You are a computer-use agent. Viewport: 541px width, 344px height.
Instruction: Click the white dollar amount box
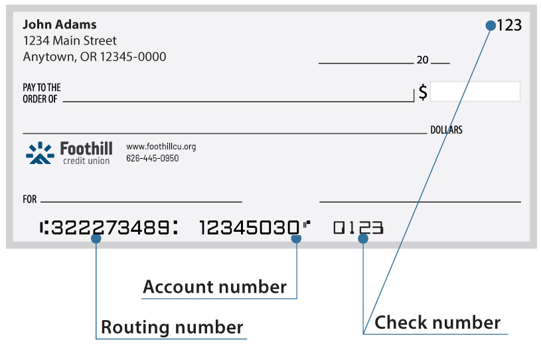pyautogui.click(x=475, y=92)
